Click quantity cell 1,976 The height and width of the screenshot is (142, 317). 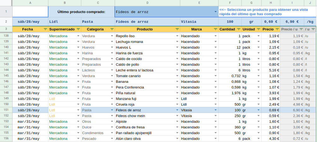(x=230, y=93)
